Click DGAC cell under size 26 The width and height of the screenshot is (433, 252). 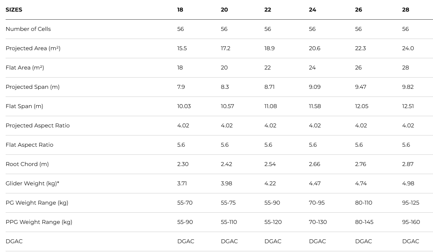coord(363,241)
